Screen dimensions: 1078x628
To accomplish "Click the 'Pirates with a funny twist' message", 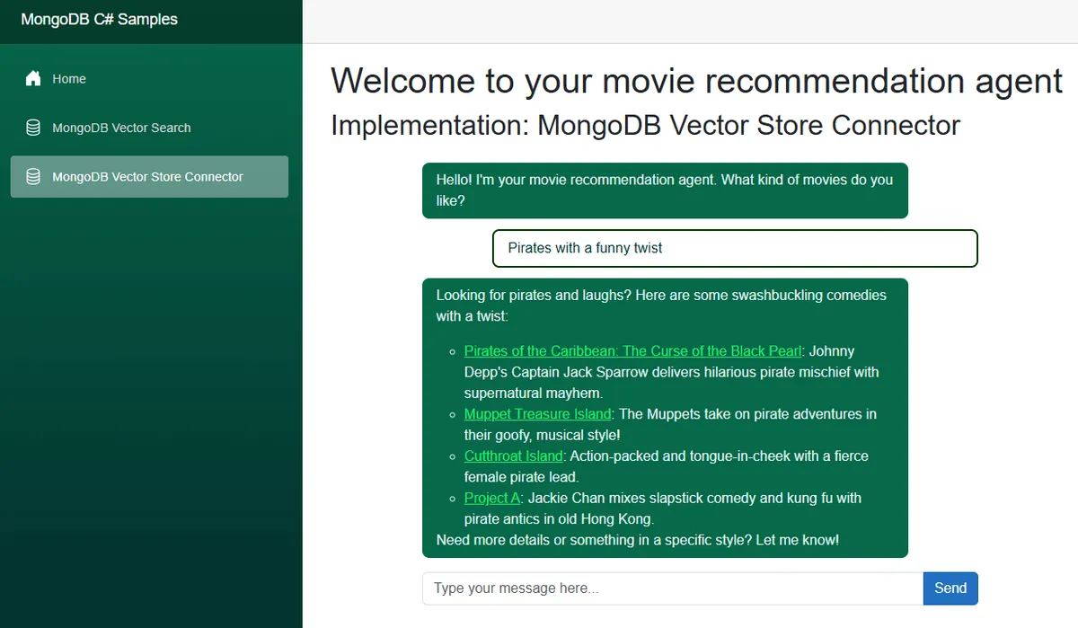I will click(735, 248).
